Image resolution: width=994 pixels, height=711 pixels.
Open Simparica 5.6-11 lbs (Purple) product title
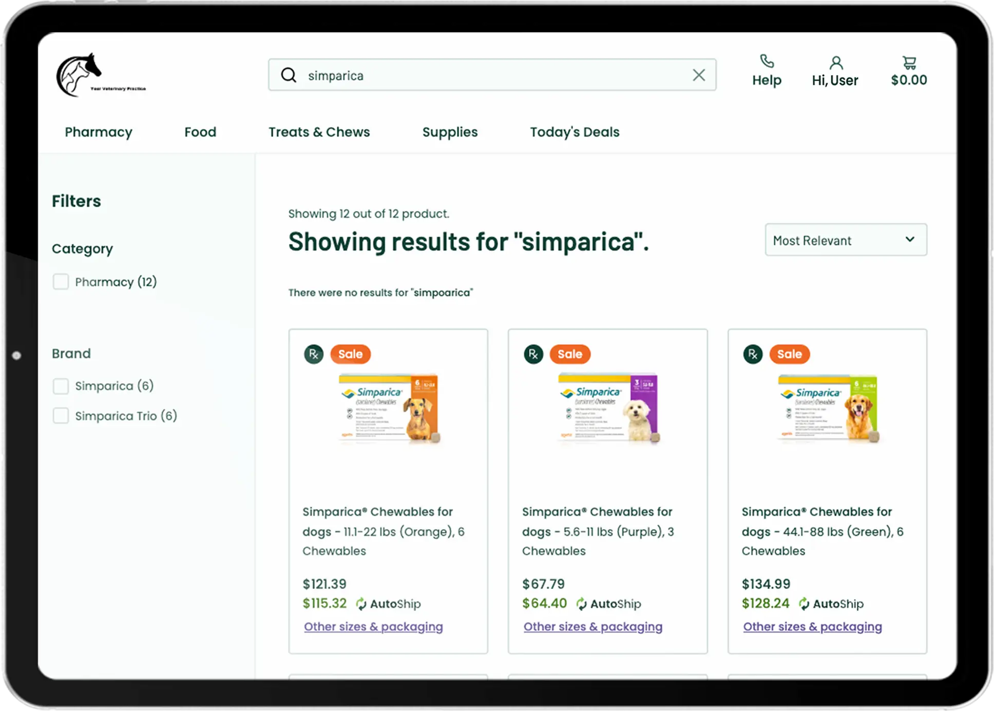598,531
